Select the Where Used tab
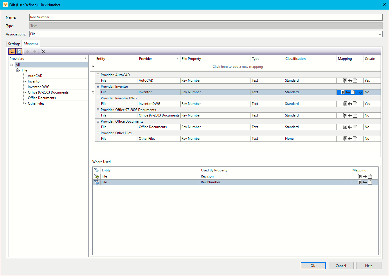 101,162
